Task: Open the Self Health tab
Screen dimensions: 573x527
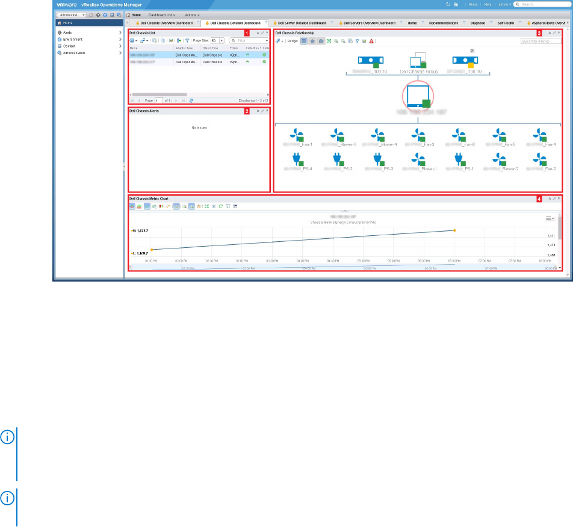Action: click(x=506, y=23)
